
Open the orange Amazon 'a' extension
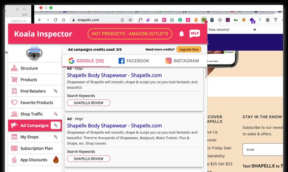click(196, 20)
